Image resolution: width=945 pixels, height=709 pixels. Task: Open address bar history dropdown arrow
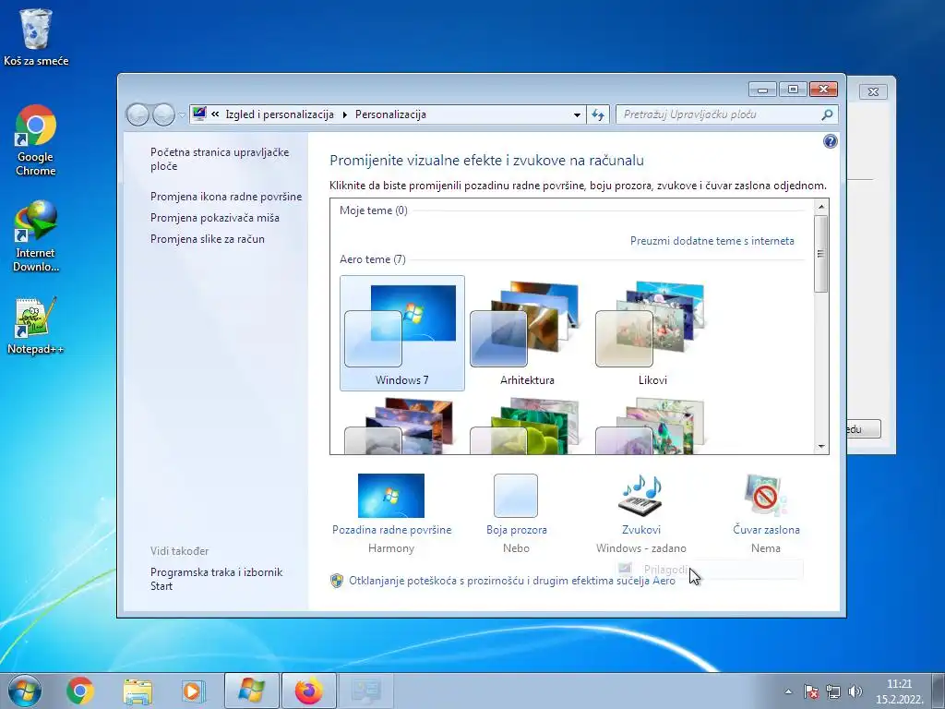[577, 114]
